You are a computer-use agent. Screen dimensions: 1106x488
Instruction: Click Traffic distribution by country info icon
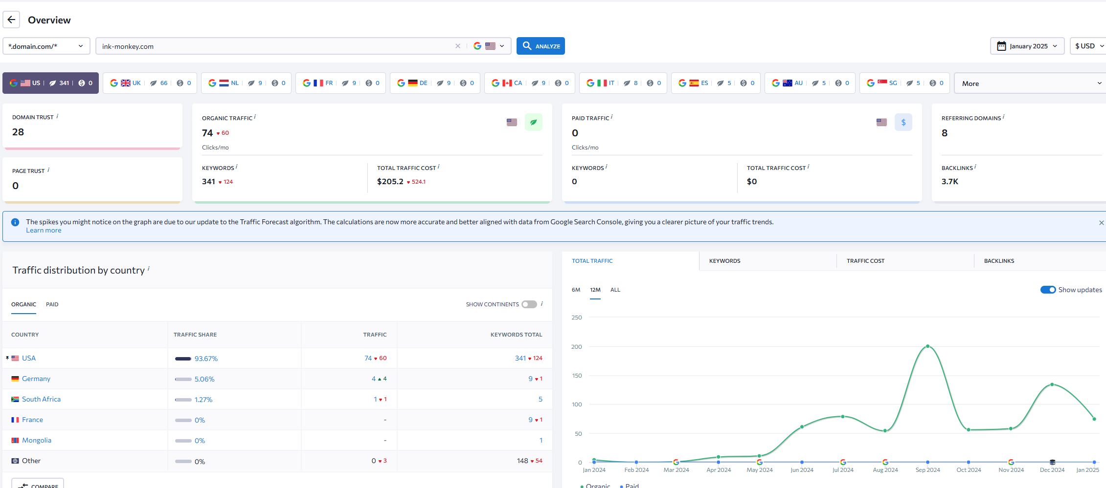[x=148, y=269]
